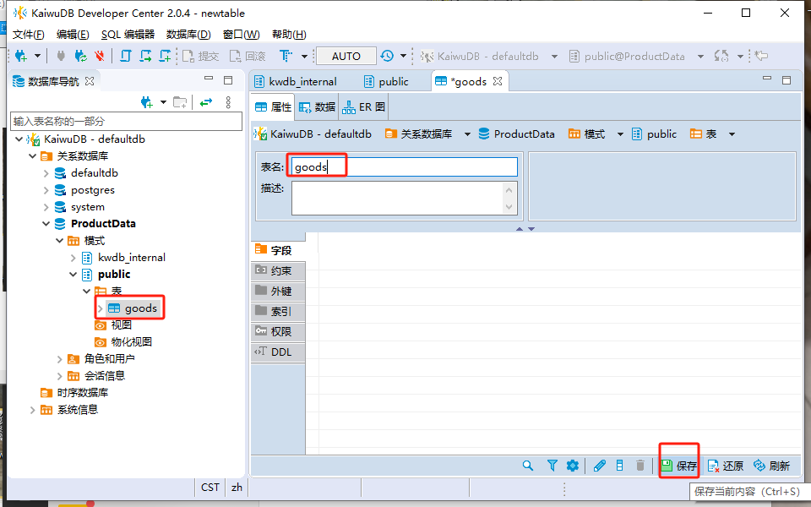Expand the postgres database node
The width and height of the screenshot is (811, 507).
(x=46, y=190)
